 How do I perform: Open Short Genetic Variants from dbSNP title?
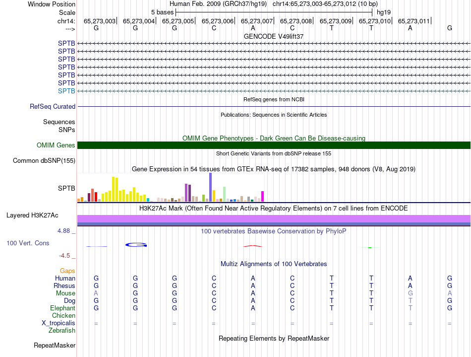point(274,153)
